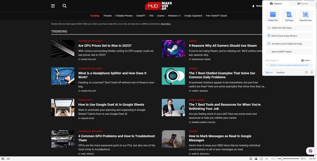Open the hamburger menu
The height and width of the screenshot is (161, 317).
pyautogui.click(x=53, y=6)
